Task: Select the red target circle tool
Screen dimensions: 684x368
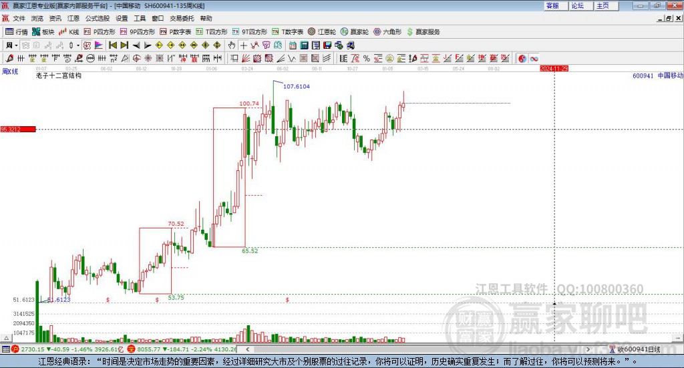Action: (x=136, y=58)
